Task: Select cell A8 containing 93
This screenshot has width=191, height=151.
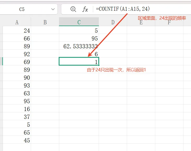Action: click(x=17, y=85)
